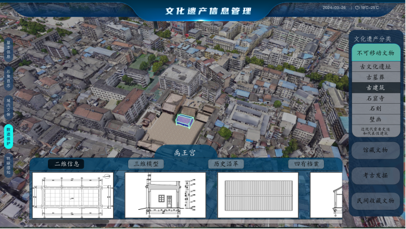Select the highlighted 蜀道保护 sidebar item
The width and height of the screenshot is (406, 229).
point(8,137)
